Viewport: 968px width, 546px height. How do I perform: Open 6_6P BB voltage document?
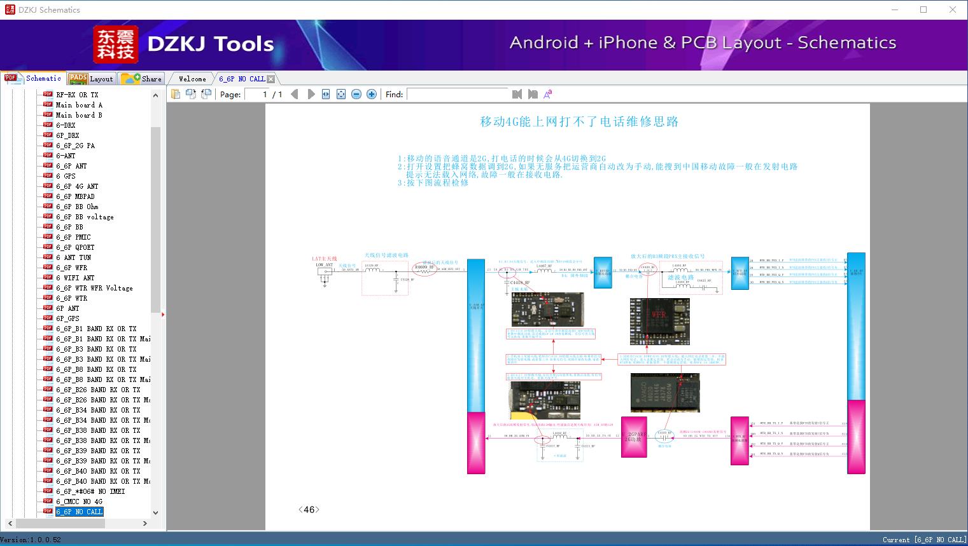(x=85, y=217)
